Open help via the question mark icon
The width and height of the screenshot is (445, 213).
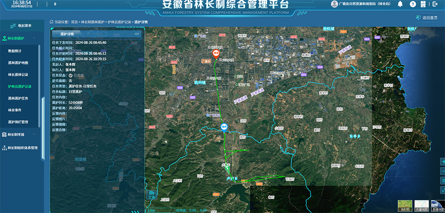click(413, 4)
